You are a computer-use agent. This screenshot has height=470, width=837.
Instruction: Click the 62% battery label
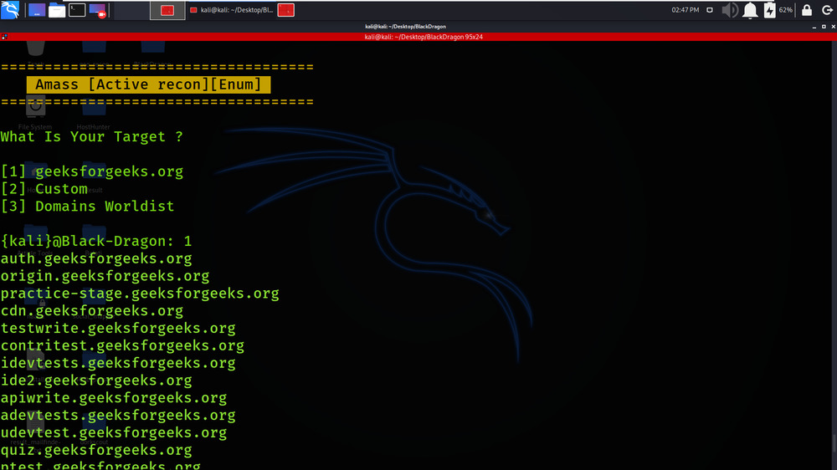785,10
